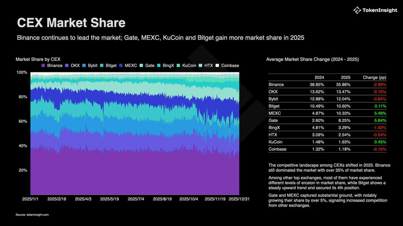403x226 pixels.
Task: Click the CEX Market Share title
Action: point(71,23)
